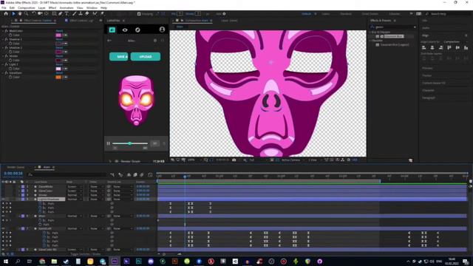
Task: Click the Align top edges icon
Action: pyautogui.click(x=449, y=47)
